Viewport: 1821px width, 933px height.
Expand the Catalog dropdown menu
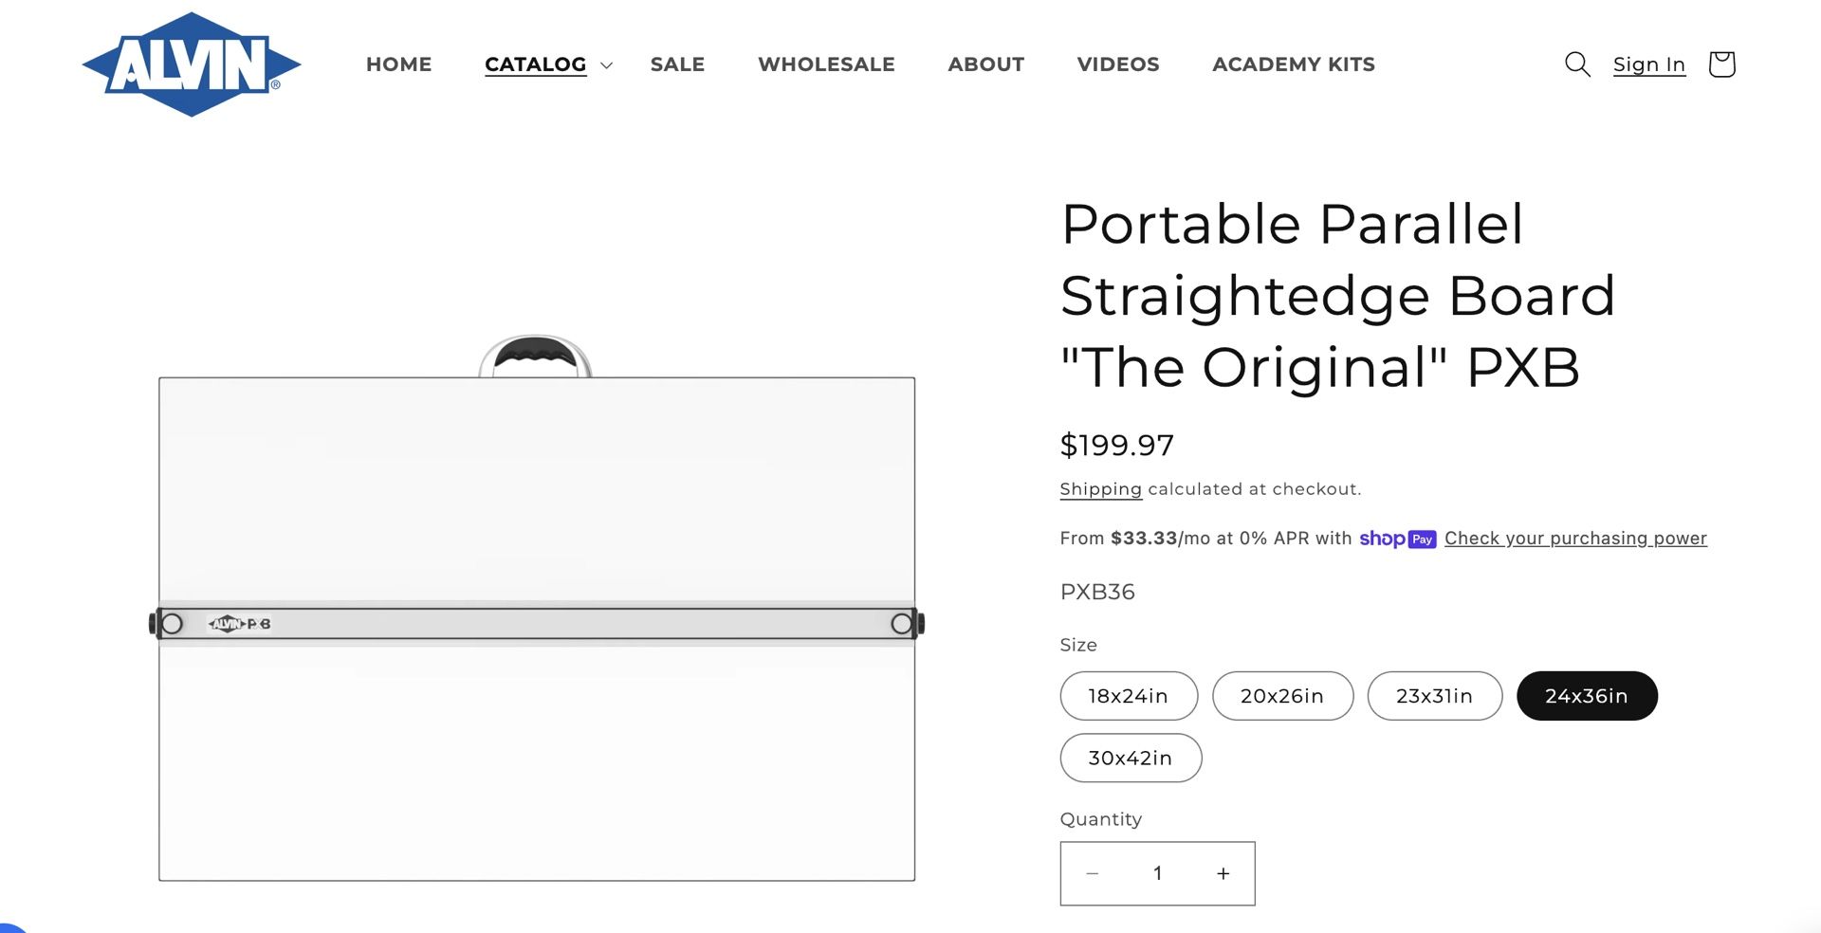[x=548, y=64]
